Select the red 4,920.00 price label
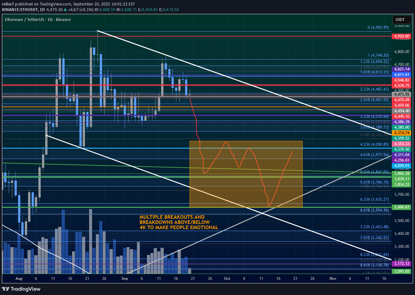The width and height of the screenshot is (415, 295). [x=401, y=37]
